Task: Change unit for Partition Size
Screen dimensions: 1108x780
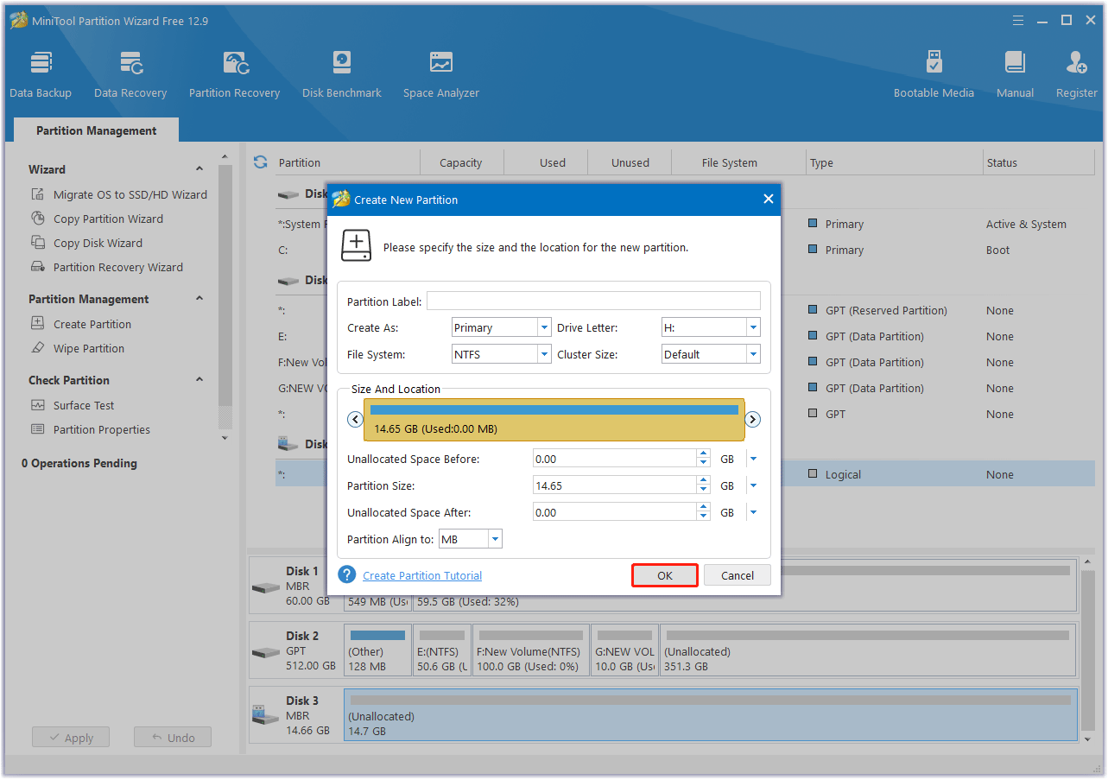Action: pos(753,485)
